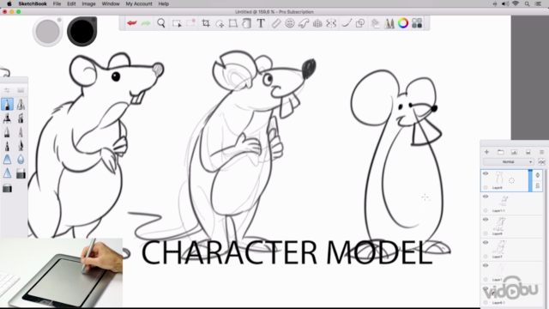Activate the Text tool
Viewport: 549px width, 309px height.
pos(261,23)
